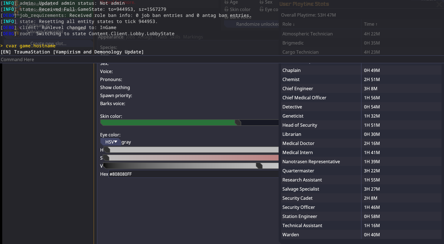Click the Create new slot button
The height and width of the screenshot is (244, 444).
48,43
